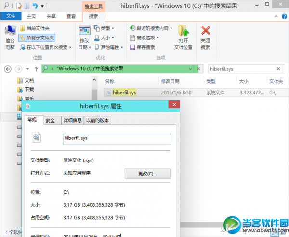
Task: Sort by Folder (文件夹) column header
Action: [x=276, y=81]
